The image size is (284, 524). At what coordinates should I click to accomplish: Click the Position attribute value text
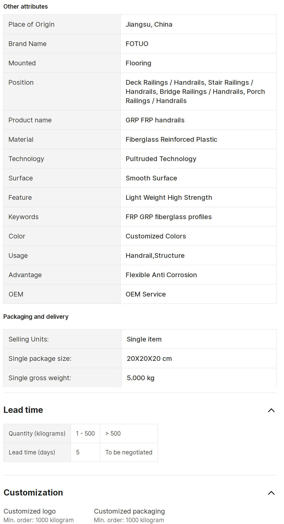tap(195, 92)
